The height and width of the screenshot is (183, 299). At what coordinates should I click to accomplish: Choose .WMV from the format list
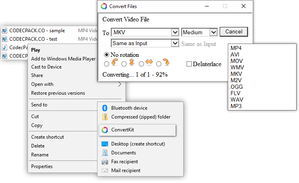coord(237,67)
